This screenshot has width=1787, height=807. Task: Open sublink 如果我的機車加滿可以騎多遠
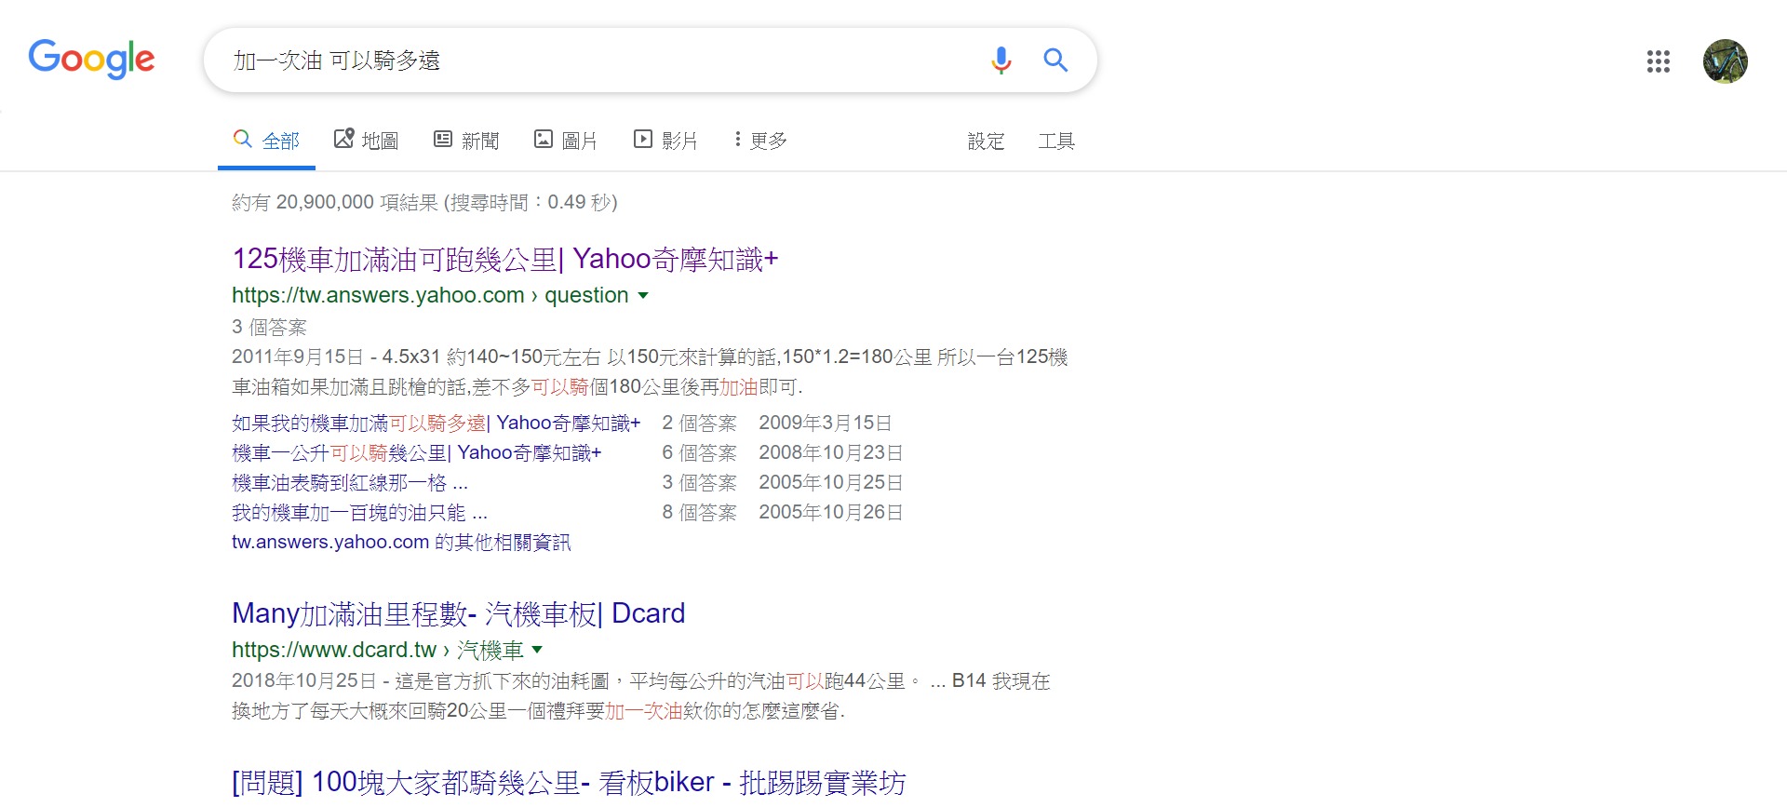click(436, 423)
